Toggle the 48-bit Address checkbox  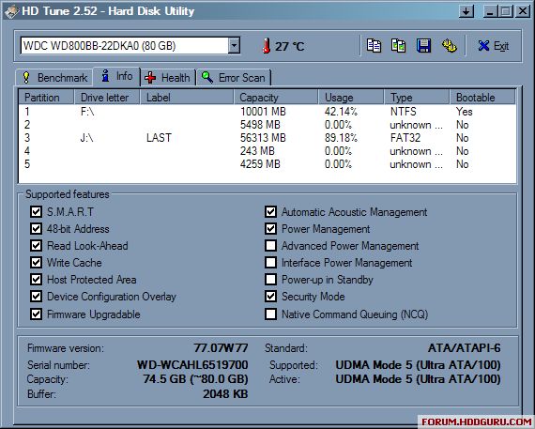point(37,229)
